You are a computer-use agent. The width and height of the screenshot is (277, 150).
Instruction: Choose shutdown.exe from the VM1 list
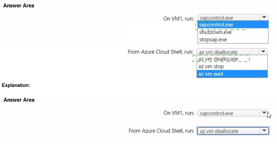[215, 32]
